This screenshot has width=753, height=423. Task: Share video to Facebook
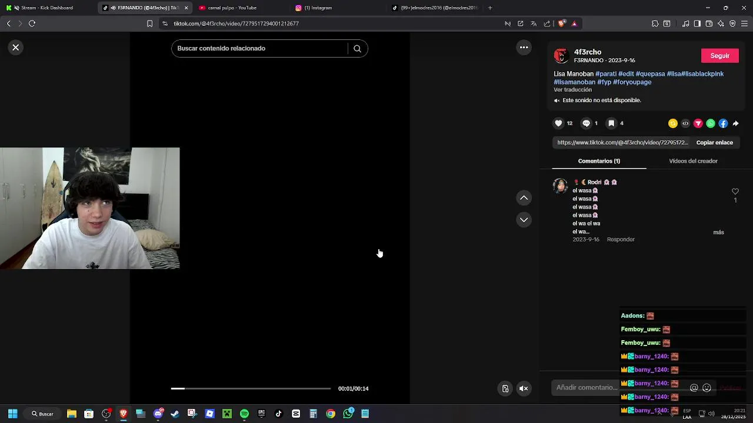pos(723,123)
